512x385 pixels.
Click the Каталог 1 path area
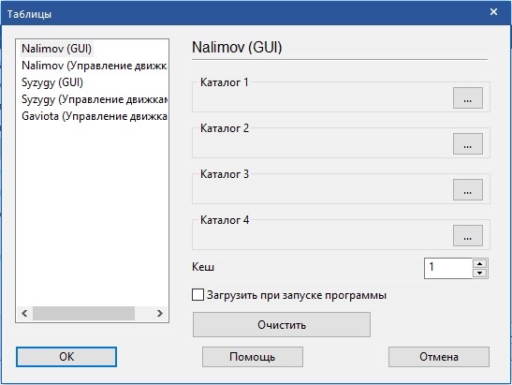coord(323,98)
